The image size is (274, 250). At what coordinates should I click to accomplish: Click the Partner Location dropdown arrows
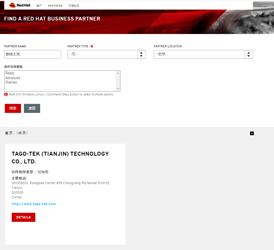point(249,54)
